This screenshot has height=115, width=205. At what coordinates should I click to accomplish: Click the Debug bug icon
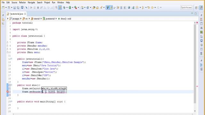(64, 8)
